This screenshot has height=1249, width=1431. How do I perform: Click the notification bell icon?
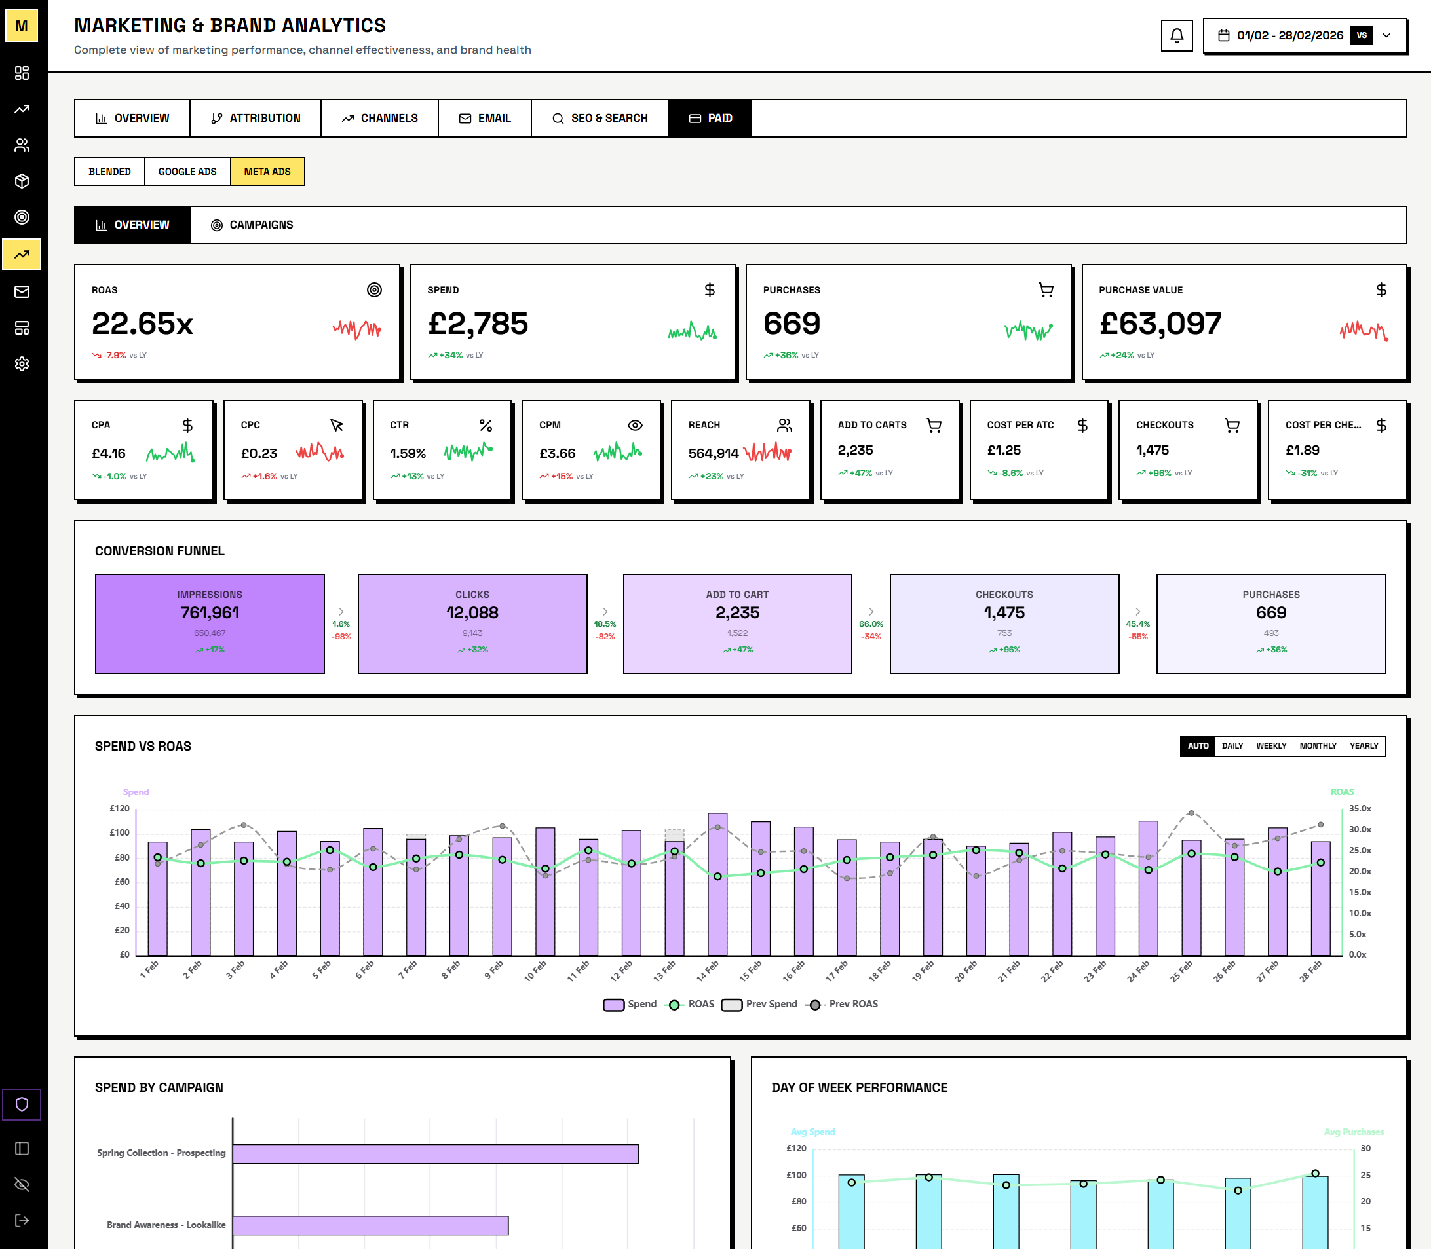(x=1177, y=35)
